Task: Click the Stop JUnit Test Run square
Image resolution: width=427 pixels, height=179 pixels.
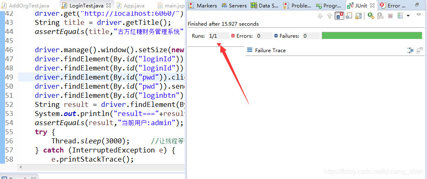Action: (390, 16)
